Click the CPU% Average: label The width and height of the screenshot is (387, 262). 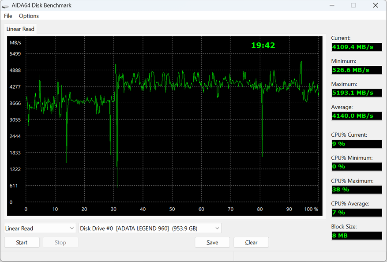tap(350, 203)
